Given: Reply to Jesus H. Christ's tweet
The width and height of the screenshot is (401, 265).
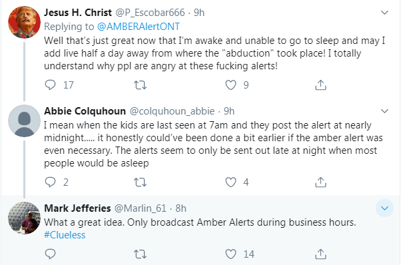Looking at the screenshot, I should (x=50, y=85).
